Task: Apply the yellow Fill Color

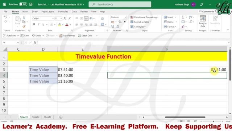Action: 59,24
